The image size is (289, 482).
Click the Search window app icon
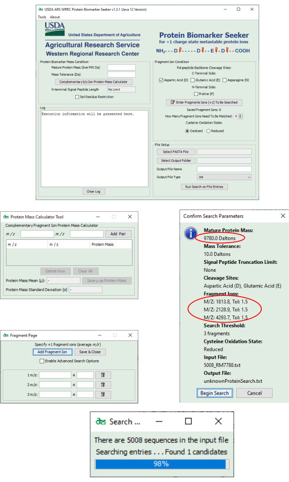click(101, 422)
